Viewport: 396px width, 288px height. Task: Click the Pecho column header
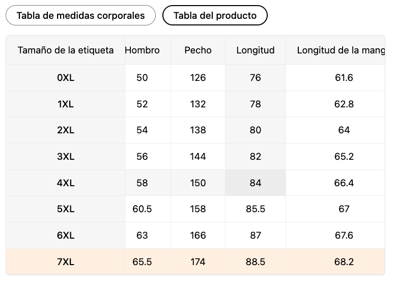pos(198,50)
